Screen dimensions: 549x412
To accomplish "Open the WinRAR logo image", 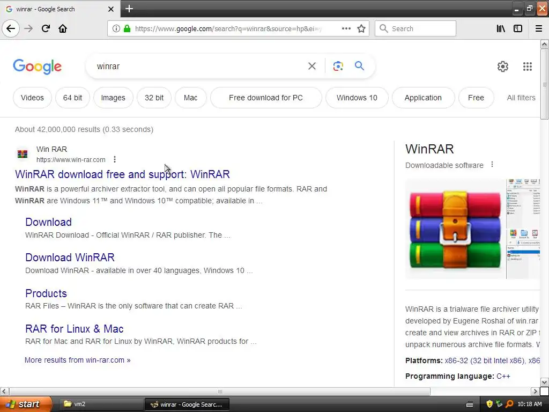I will (x=455, y=229).
